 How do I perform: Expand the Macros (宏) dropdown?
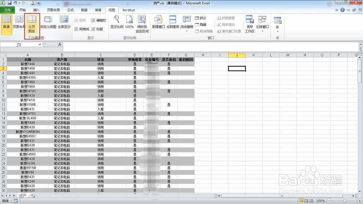coord(277,31)
